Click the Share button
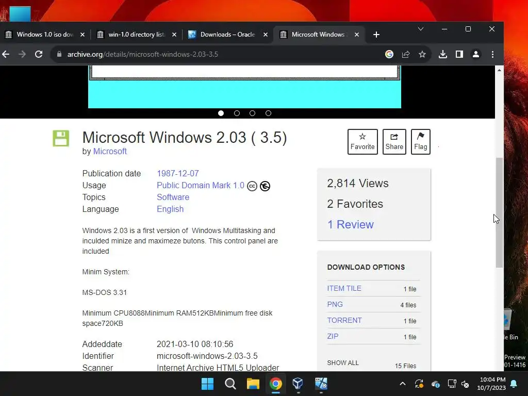 tap(394, 142)
